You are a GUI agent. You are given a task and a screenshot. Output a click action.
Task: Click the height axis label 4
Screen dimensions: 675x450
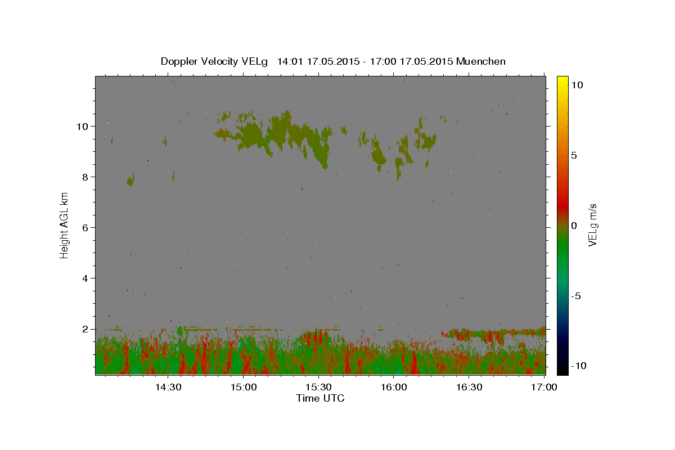(85, 278)
